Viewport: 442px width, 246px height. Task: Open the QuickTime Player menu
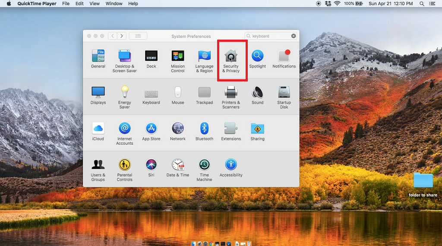(x=37, y=3)
